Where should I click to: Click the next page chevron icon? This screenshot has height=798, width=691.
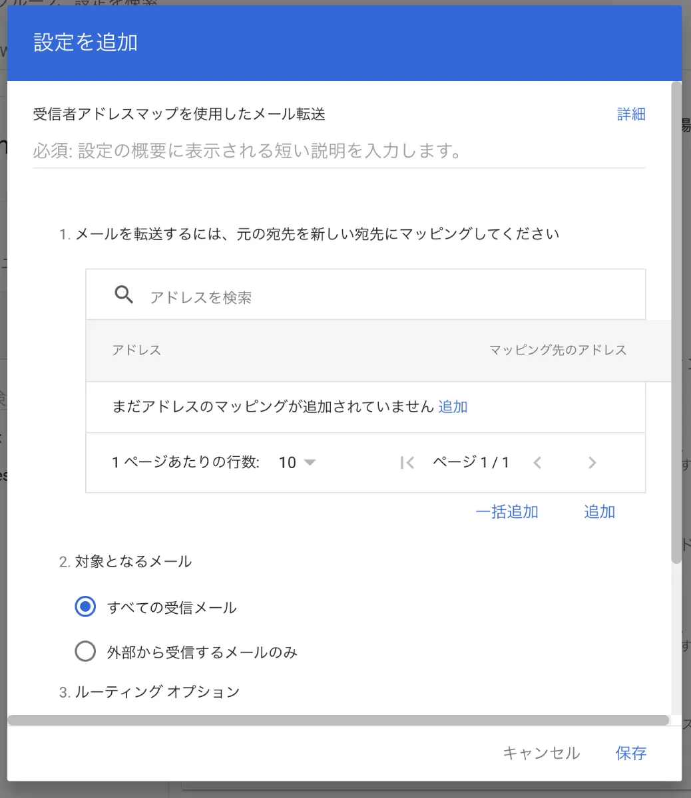click(592, 463)
